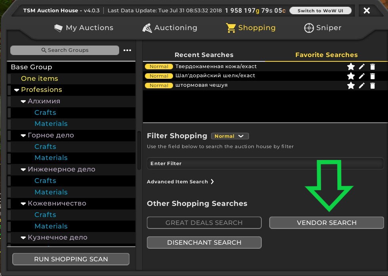The width and height of the screenshot is (388, 276).
Task: Edit the штормовая чешуя search name
Action: click(362, 86)
